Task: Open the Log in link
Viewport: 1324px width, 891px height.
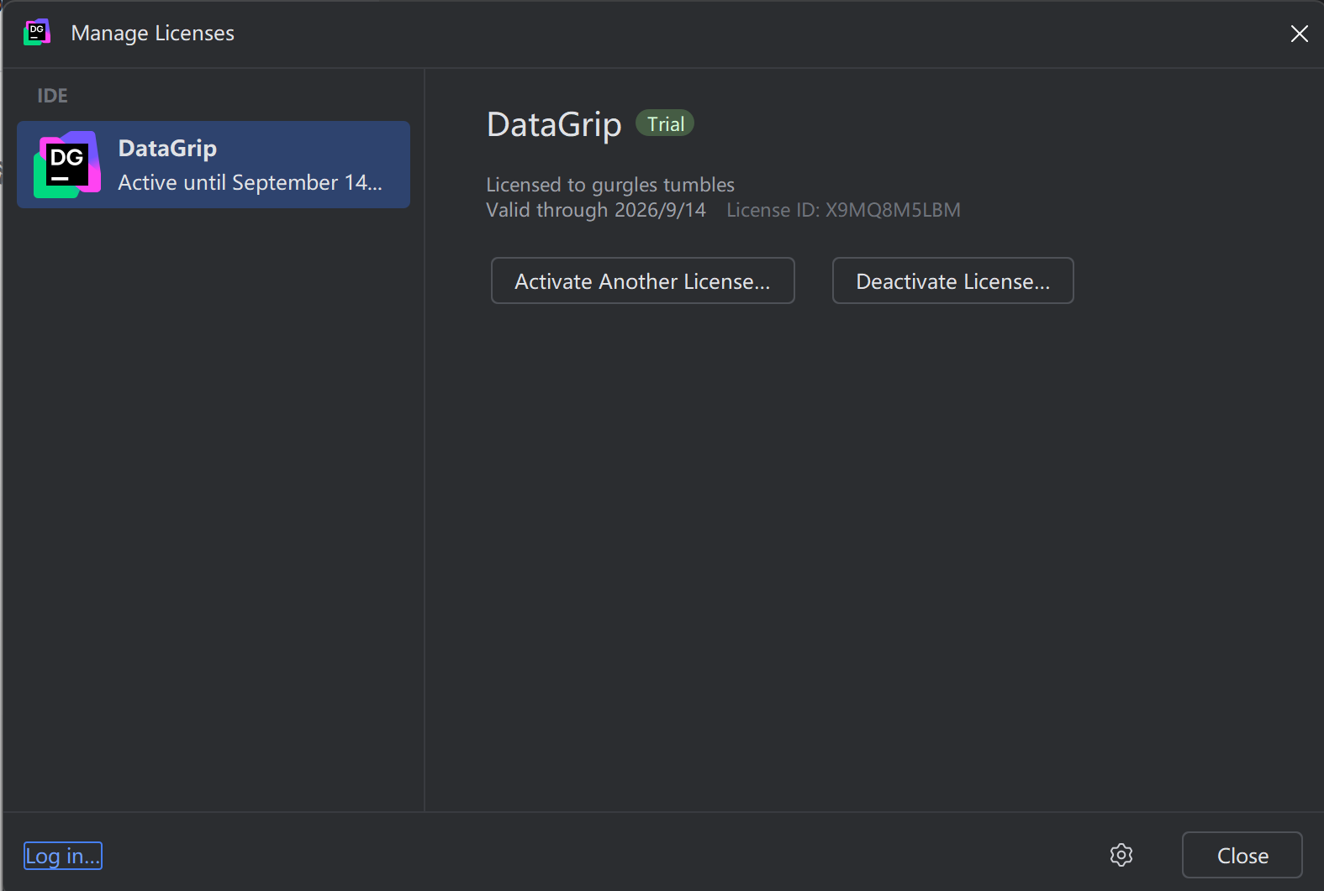Action: [63, 856]
